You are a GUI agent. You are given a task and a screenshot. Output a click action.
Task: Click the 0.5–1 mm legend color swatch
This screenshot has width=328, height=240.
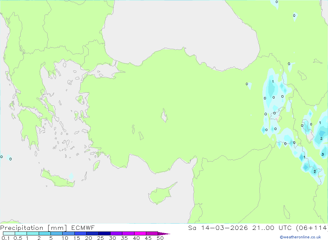[x=21, y=233]
